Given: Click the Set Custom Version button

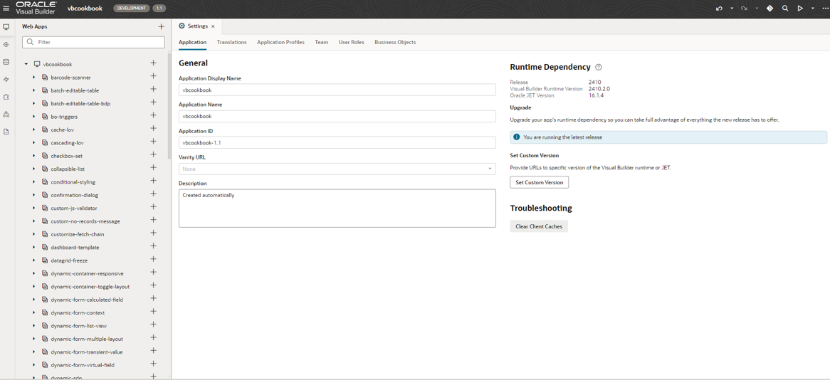Looking at the screenshot, I should tap(539, 183).
